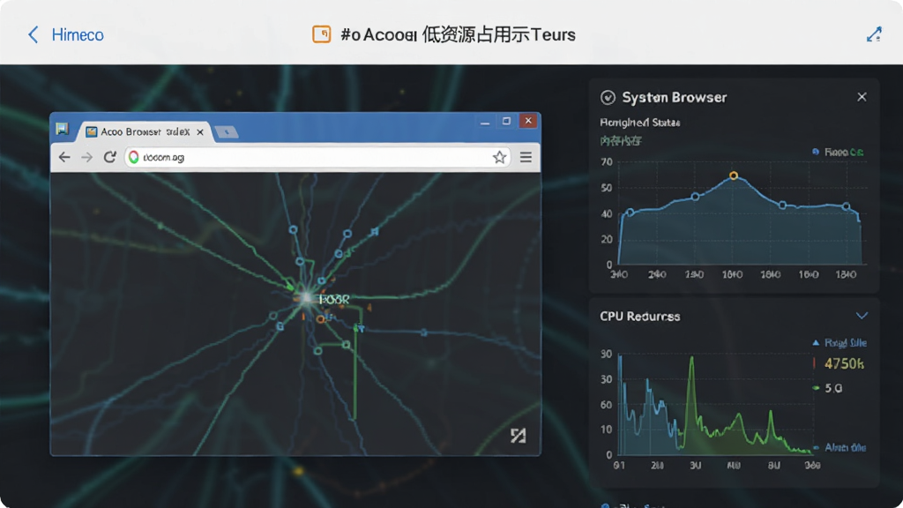Screen dimensions: 903x508
Task: Click the fullscreen icon in page corner
Action: click(518, 436)
